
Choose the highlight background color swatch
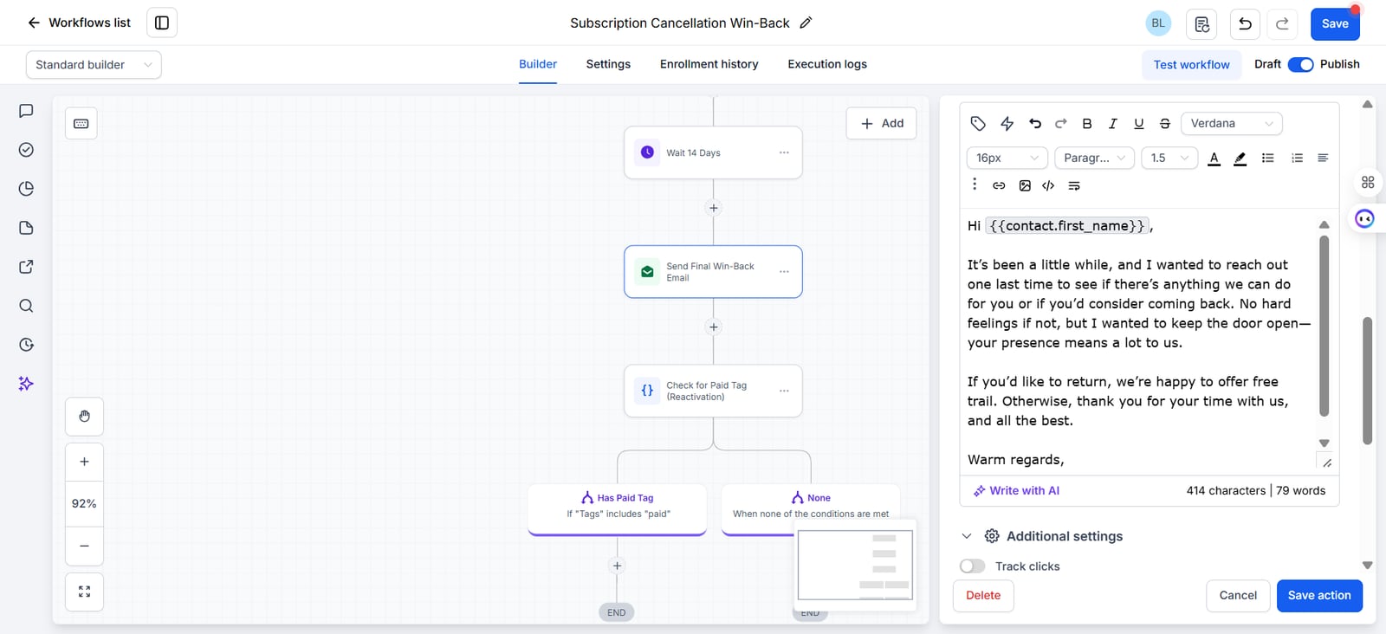pyautogui.click(x=1240, y=158)
